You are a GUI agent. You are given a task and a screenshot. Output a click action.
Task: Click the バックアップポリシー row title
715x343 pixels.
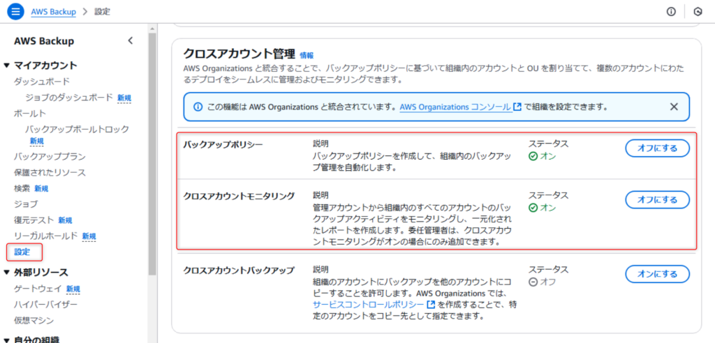(x=223, y=144)
